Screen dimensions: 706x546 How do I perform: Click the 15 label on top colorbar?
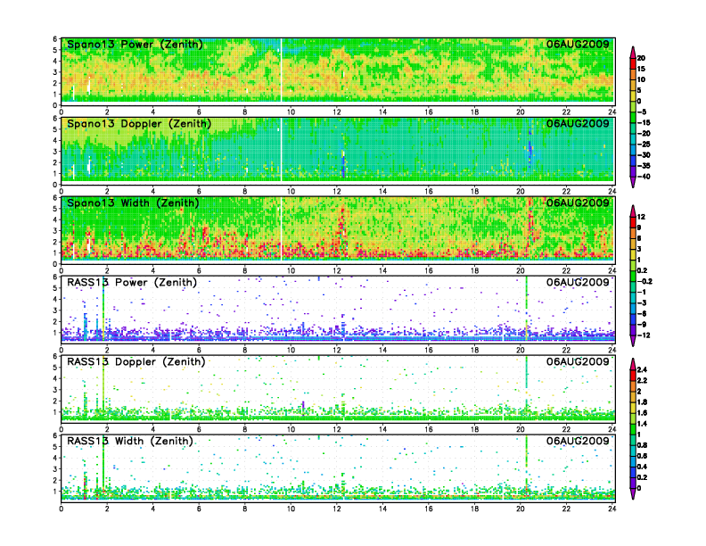pyautogui.click(x=641, y=69)
